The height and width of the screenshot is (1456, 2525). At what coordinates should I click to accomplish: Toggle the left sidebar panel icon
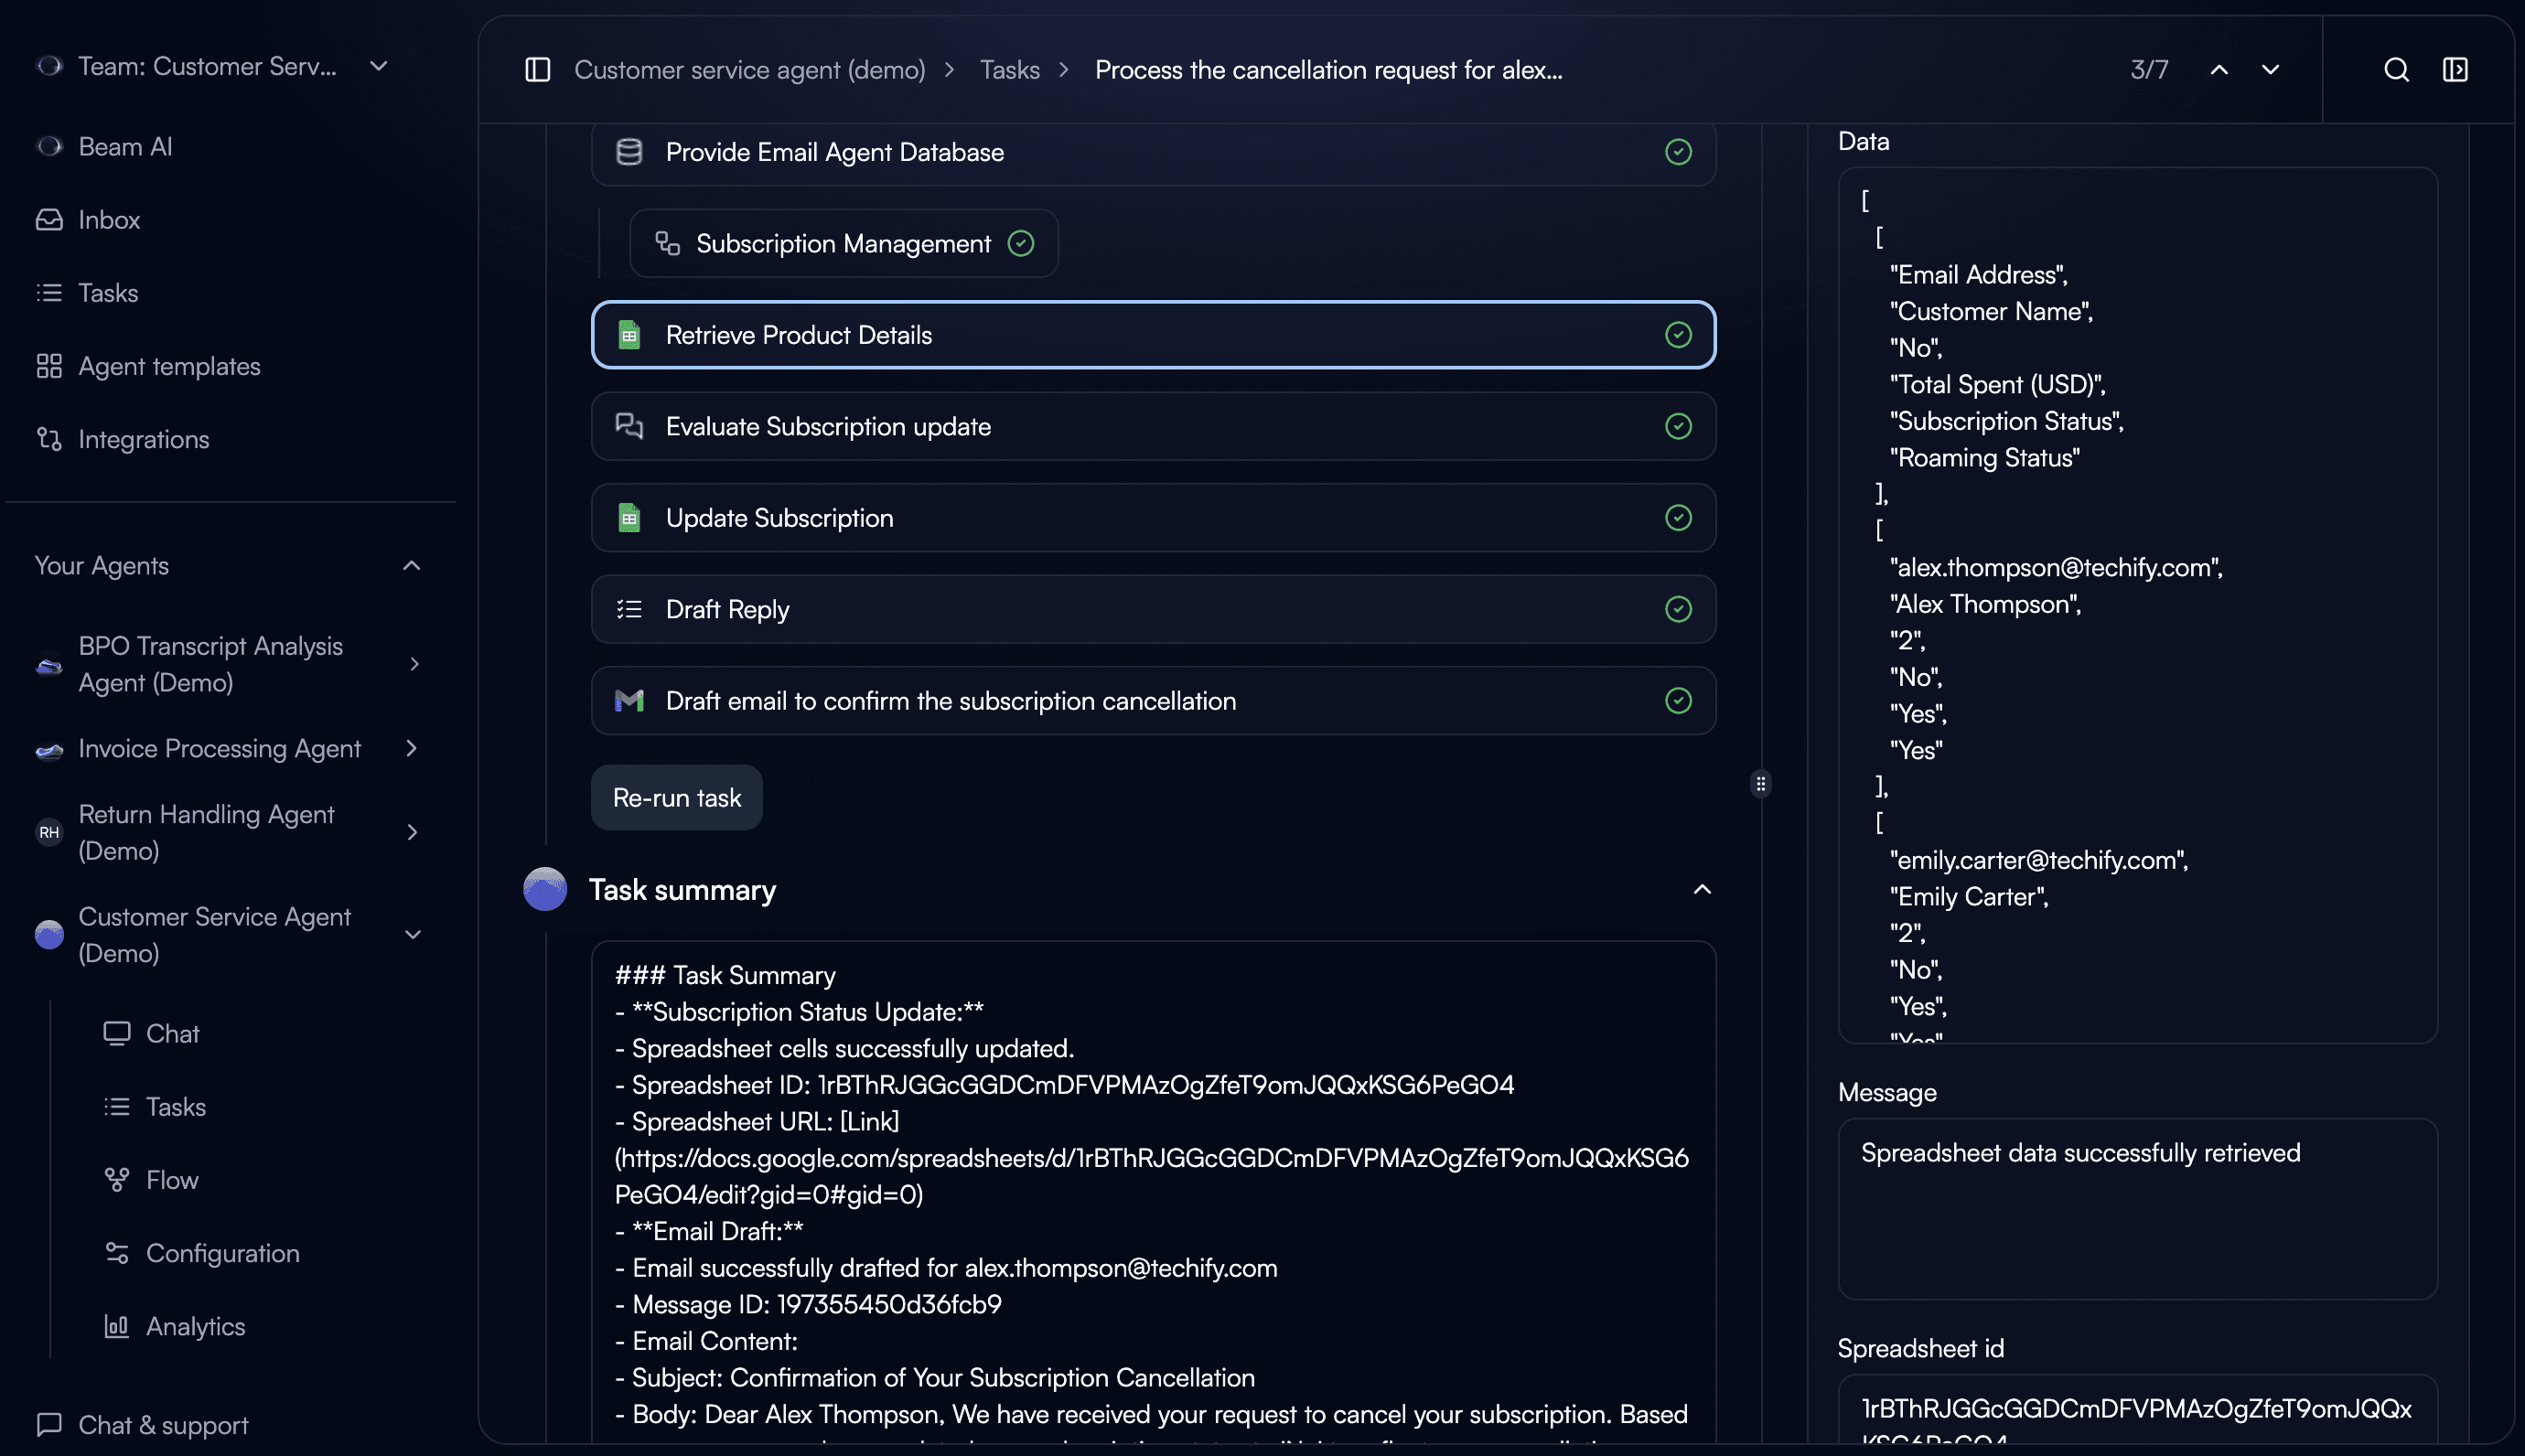tap(538, 70)
